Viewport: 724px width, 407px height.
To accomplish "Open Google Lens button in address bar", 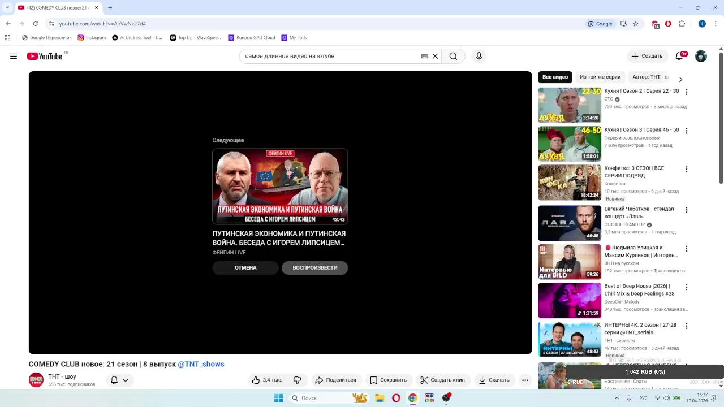I will coord(601,24).
